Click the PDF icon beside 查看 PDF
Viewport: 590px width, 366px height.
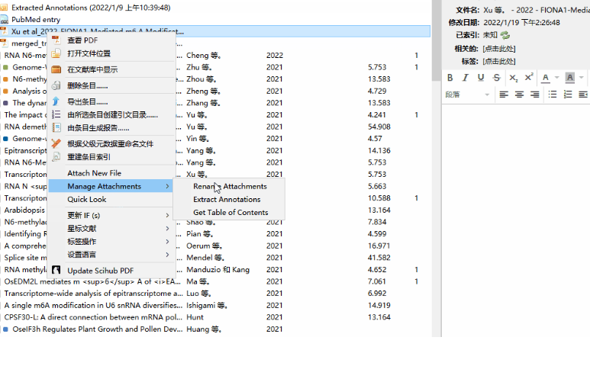click(56, 40)
